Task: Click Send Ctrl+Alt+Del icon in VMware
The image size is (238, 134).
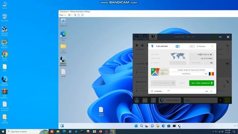Action: [x=75, y=15]
